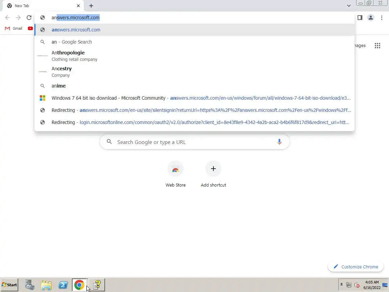Open Server Manager from taskbar
Image resolution: width=389 pixels, height=292 pixels.
29,285
